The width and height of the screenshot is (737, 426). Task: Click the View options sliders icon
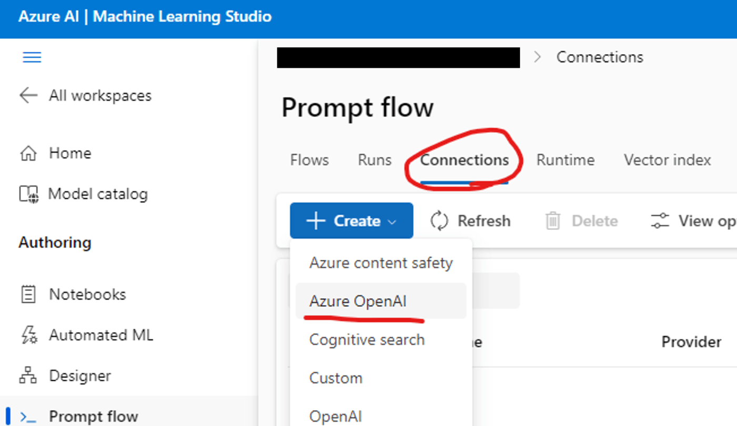pos(660,221)
